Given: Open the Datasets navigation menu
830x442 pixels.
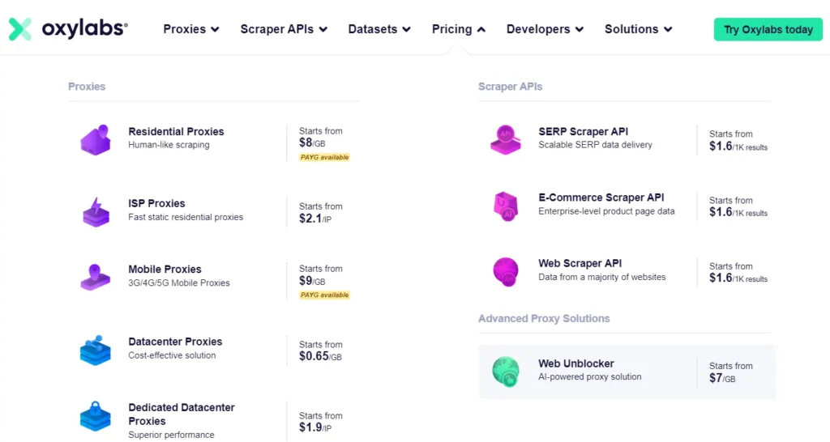Looking at the screenshot, I should click(x=379, y=29).
